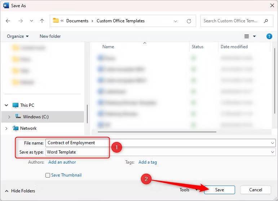Select Network in navigation pane
This screenshot has height=201, width=278.
(28, 128)
